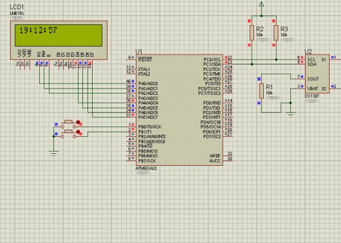The image size is (341, 243).
Task: Click the U1 reference label
Action: (x=139, y=52)
